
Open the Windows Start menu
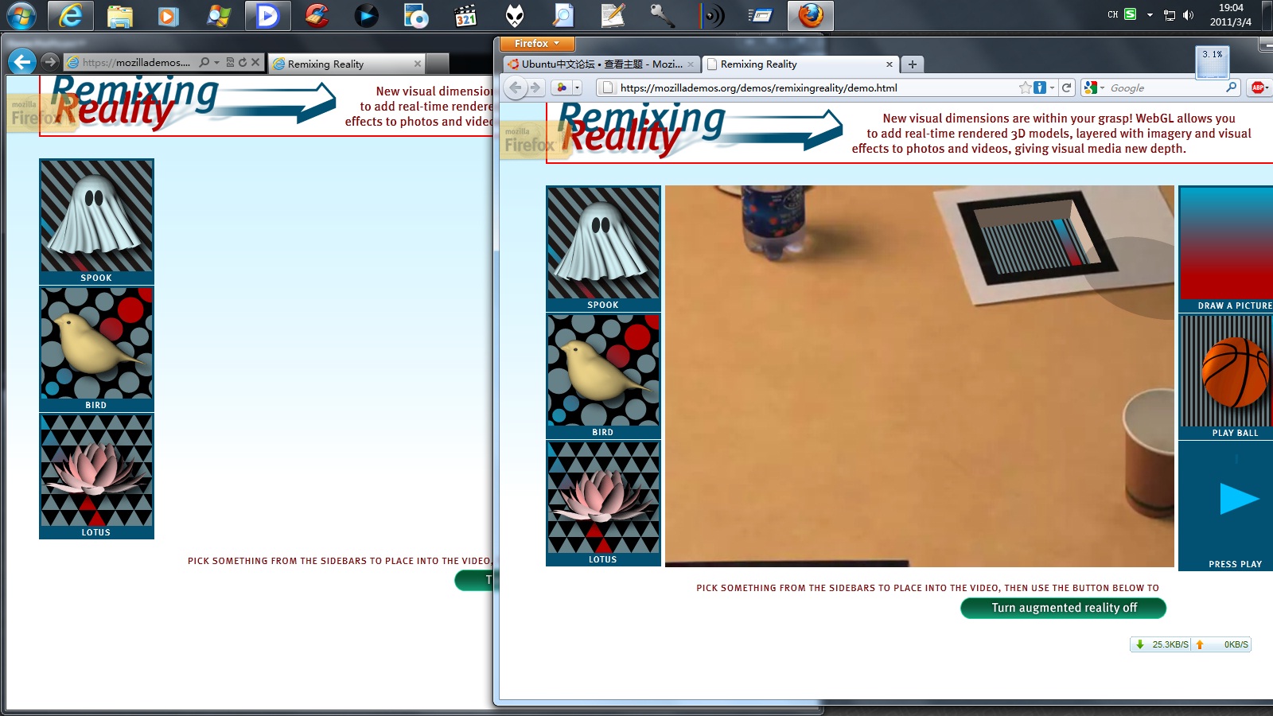tap(21, 15)
